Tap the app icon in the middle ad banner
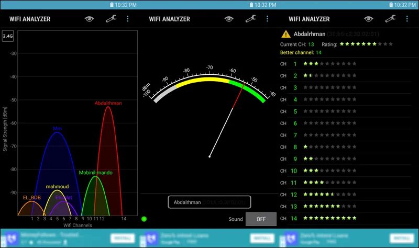The width and height of the screenshot is (419, 248). coord(151,239)
